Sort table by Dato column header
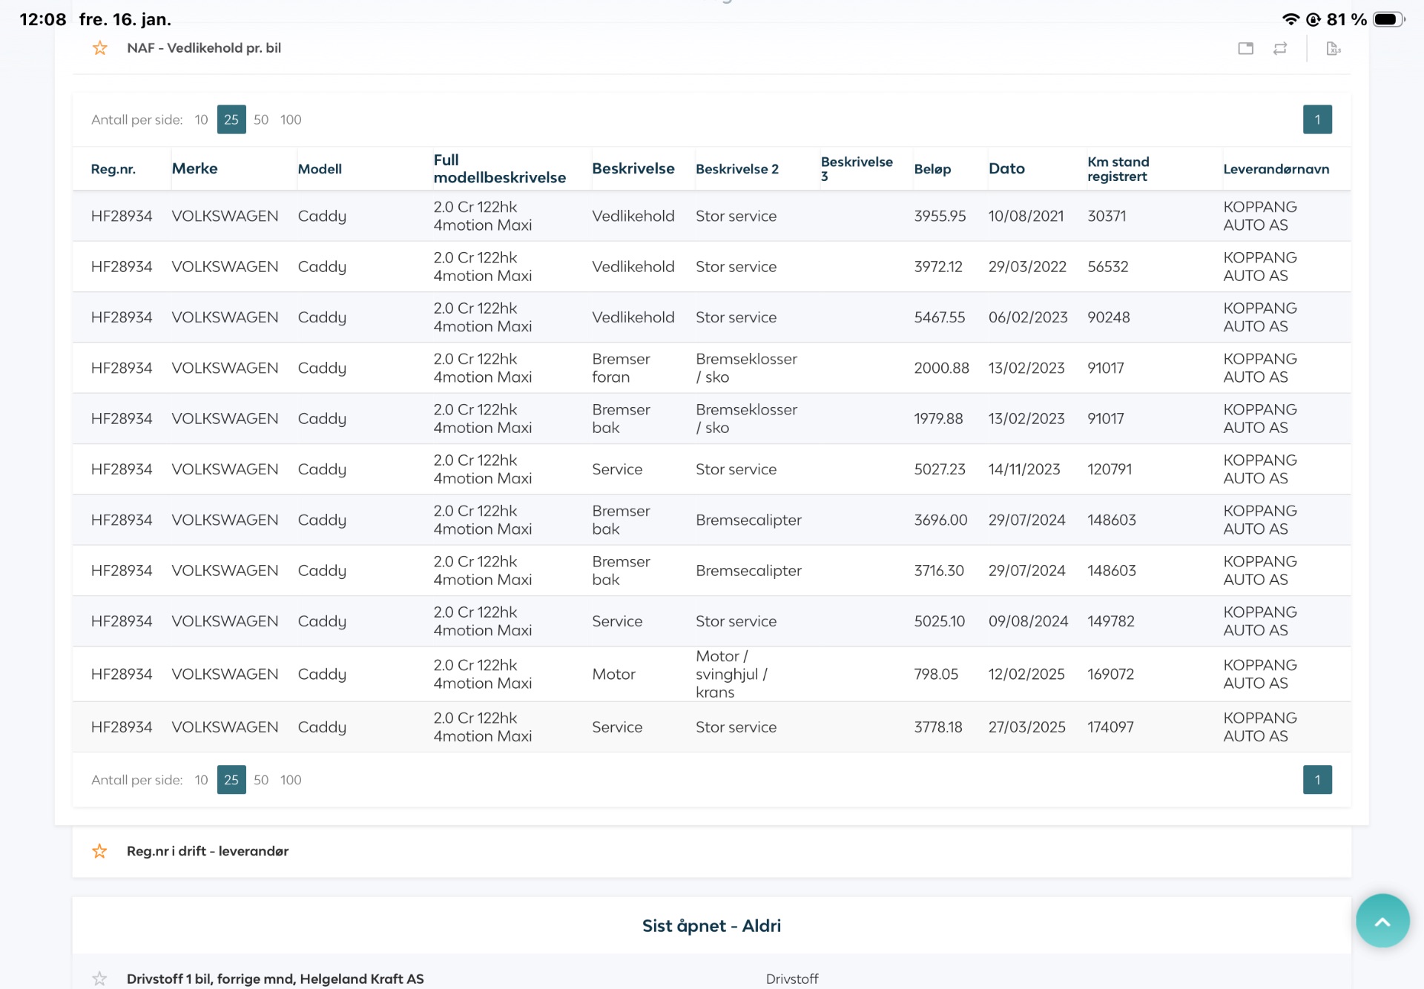The width and height of the screenshot is (1424, 989). pyautogui.click(x=1006, y=168)
